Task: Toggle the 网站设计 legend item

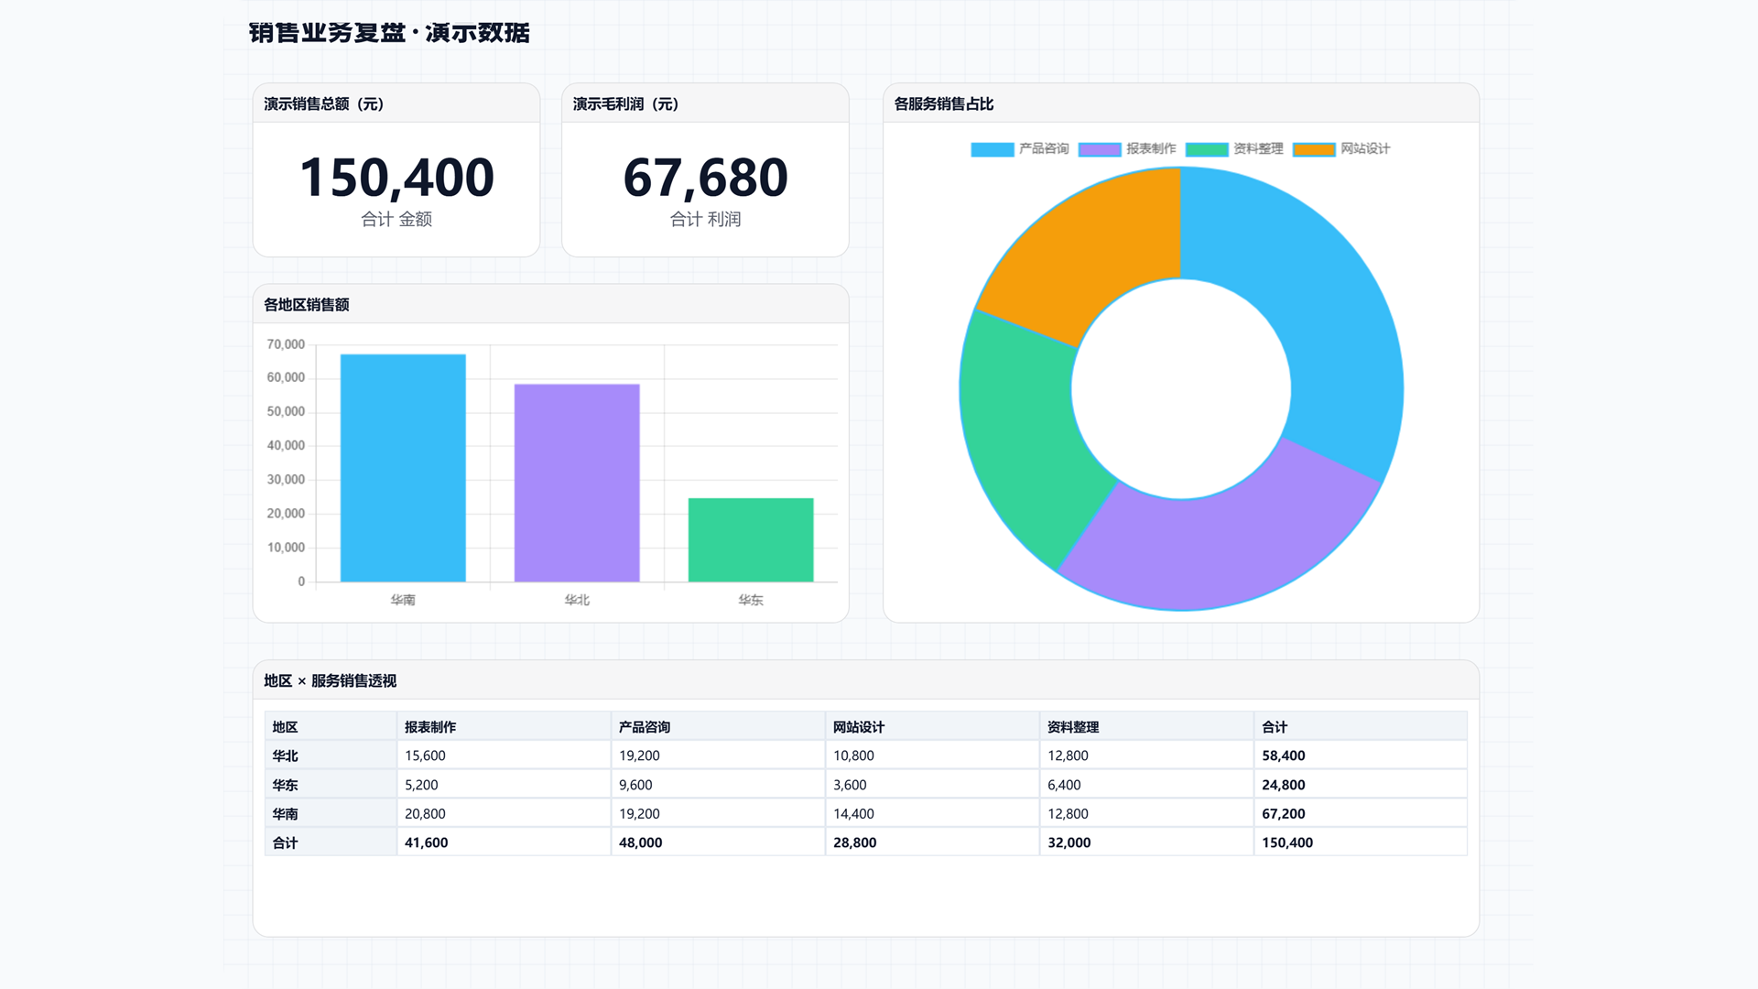Action: 1341,149
